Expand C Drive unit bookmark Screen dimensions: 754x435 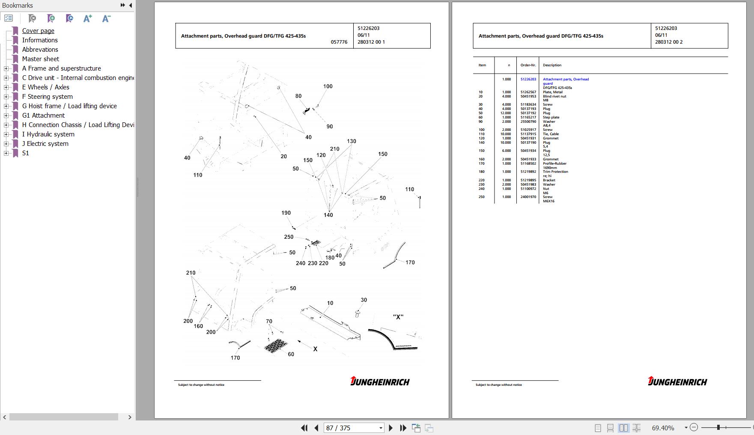(x=6, y=78)
